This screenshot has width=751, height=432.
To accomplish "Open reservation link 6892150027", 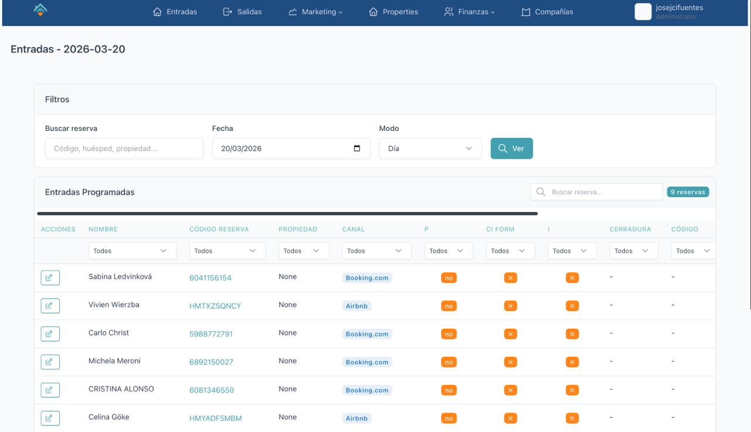I will point(211,362).
